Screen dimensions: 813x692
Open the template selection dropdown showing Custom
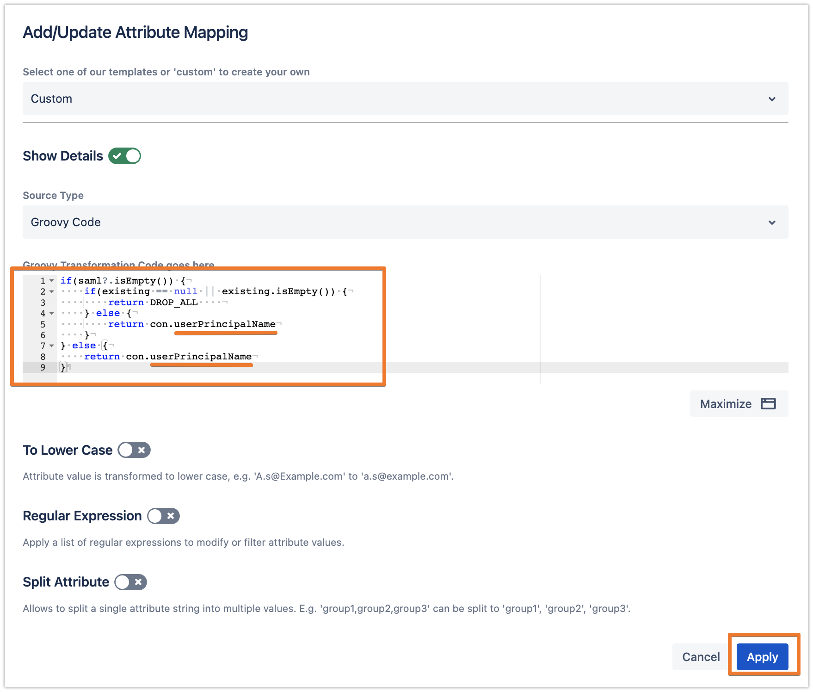(405, 99)
